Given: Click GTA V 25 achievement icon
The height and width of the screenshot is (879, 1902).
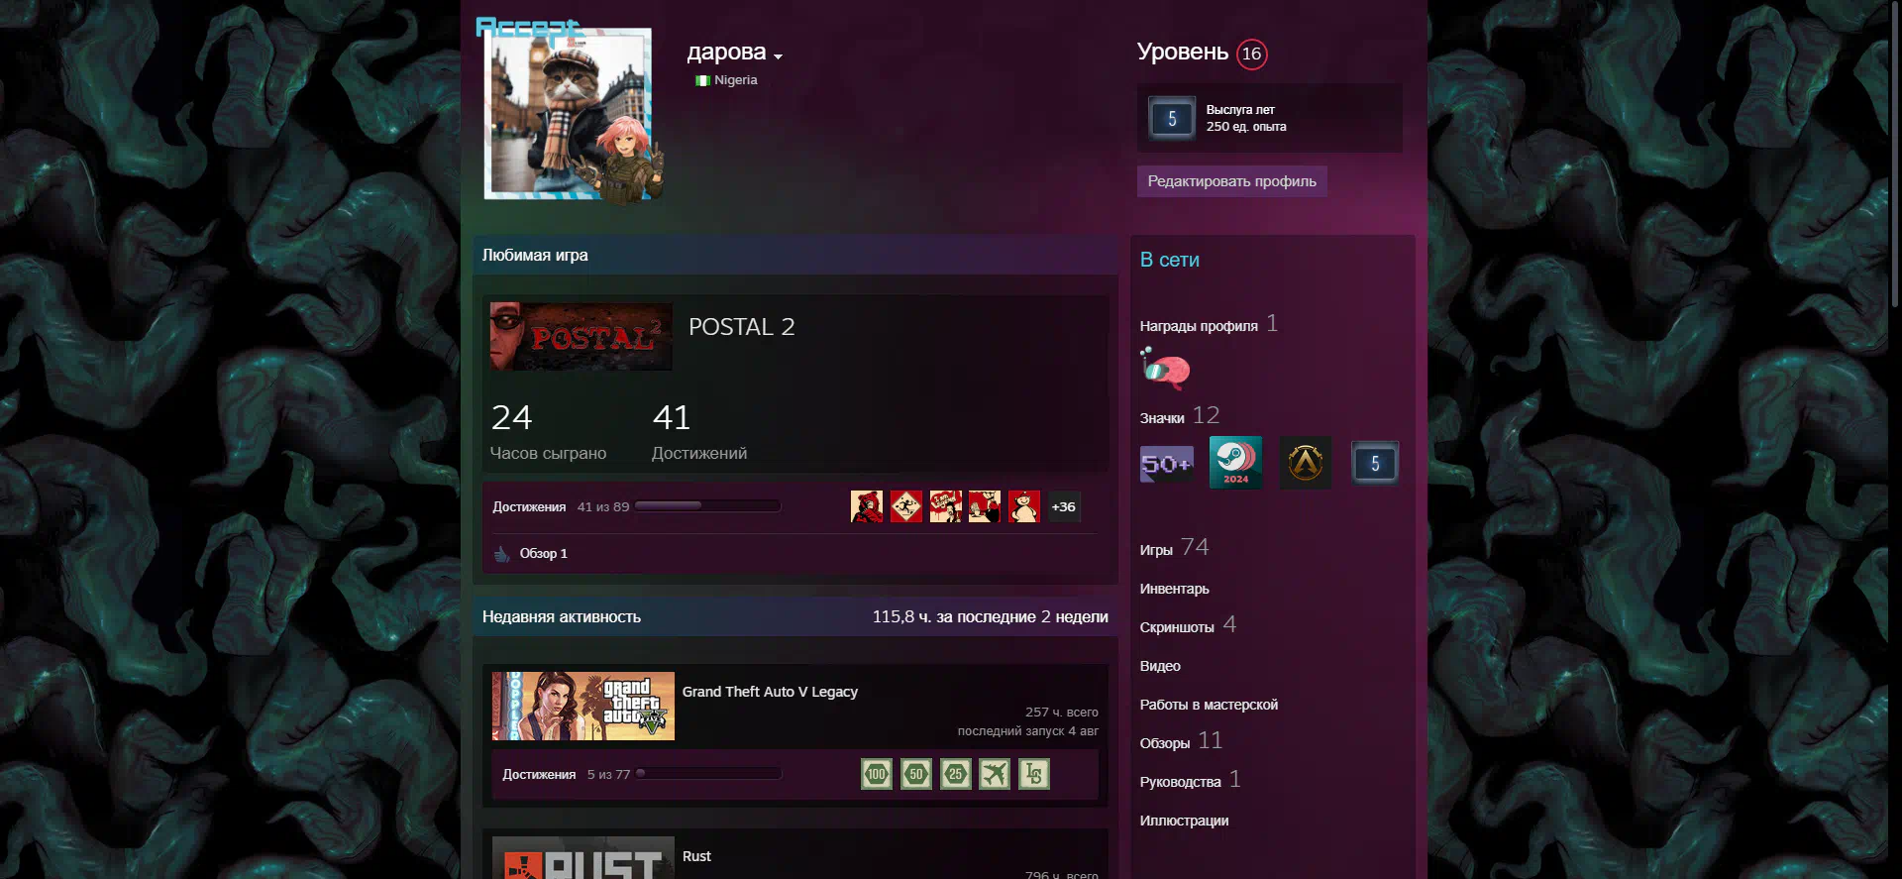Looking at the screenshot, I should (x=955, y=774).
